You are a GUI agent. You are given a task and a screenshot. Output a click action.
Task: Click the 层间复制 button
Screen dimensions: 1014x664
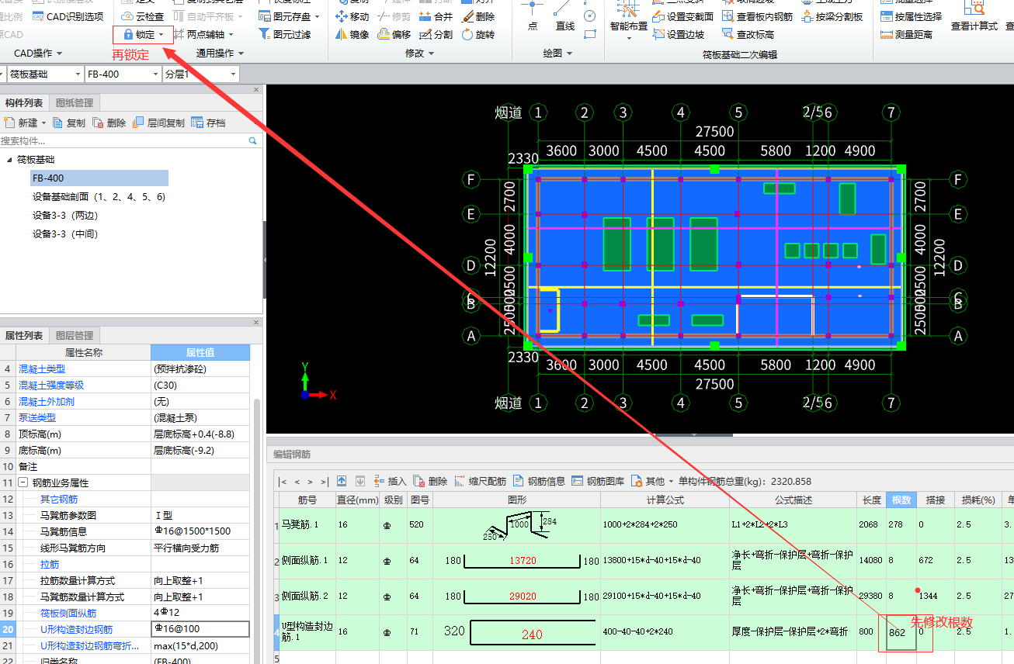[158, 123]
